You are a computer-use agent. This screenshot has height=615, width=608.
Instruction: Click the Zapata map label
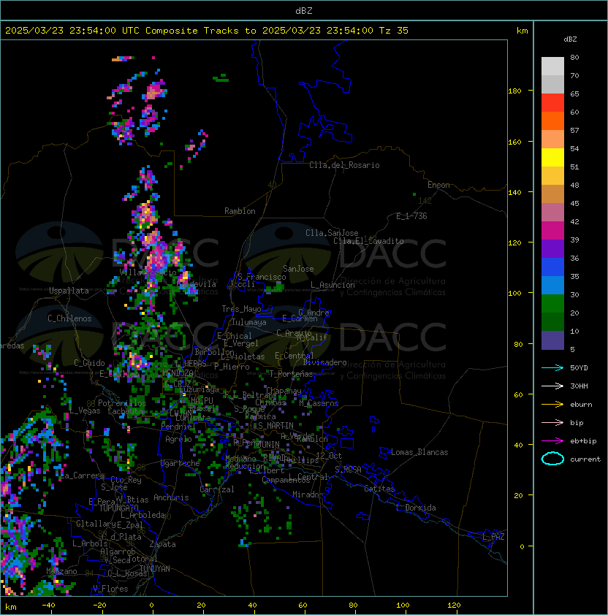[162, 544]
